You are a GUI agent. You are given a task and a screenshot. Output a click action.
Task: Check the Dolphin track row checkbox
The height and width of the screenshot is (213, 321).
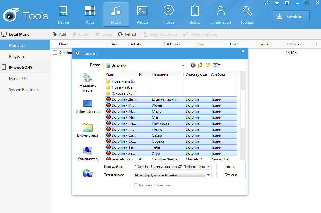(x=55, y=53)
